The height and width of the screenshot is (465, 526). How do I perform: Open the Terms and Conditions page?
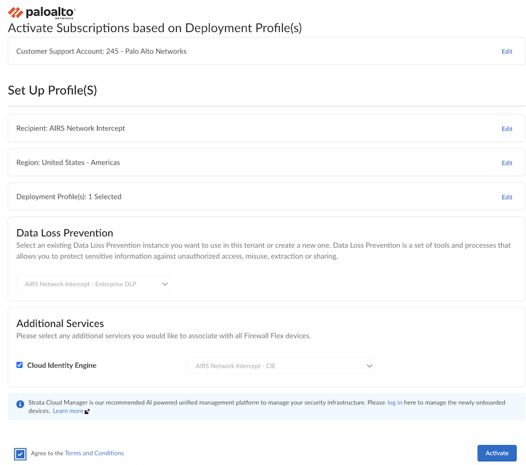[94, 453]
